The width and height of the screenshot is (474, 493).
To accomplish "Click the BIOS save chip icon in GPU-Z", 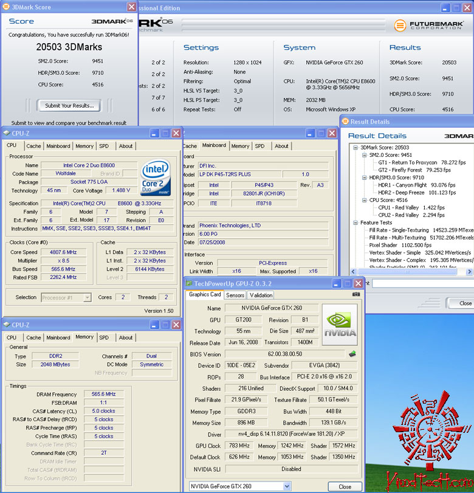I will coord(352,354).
